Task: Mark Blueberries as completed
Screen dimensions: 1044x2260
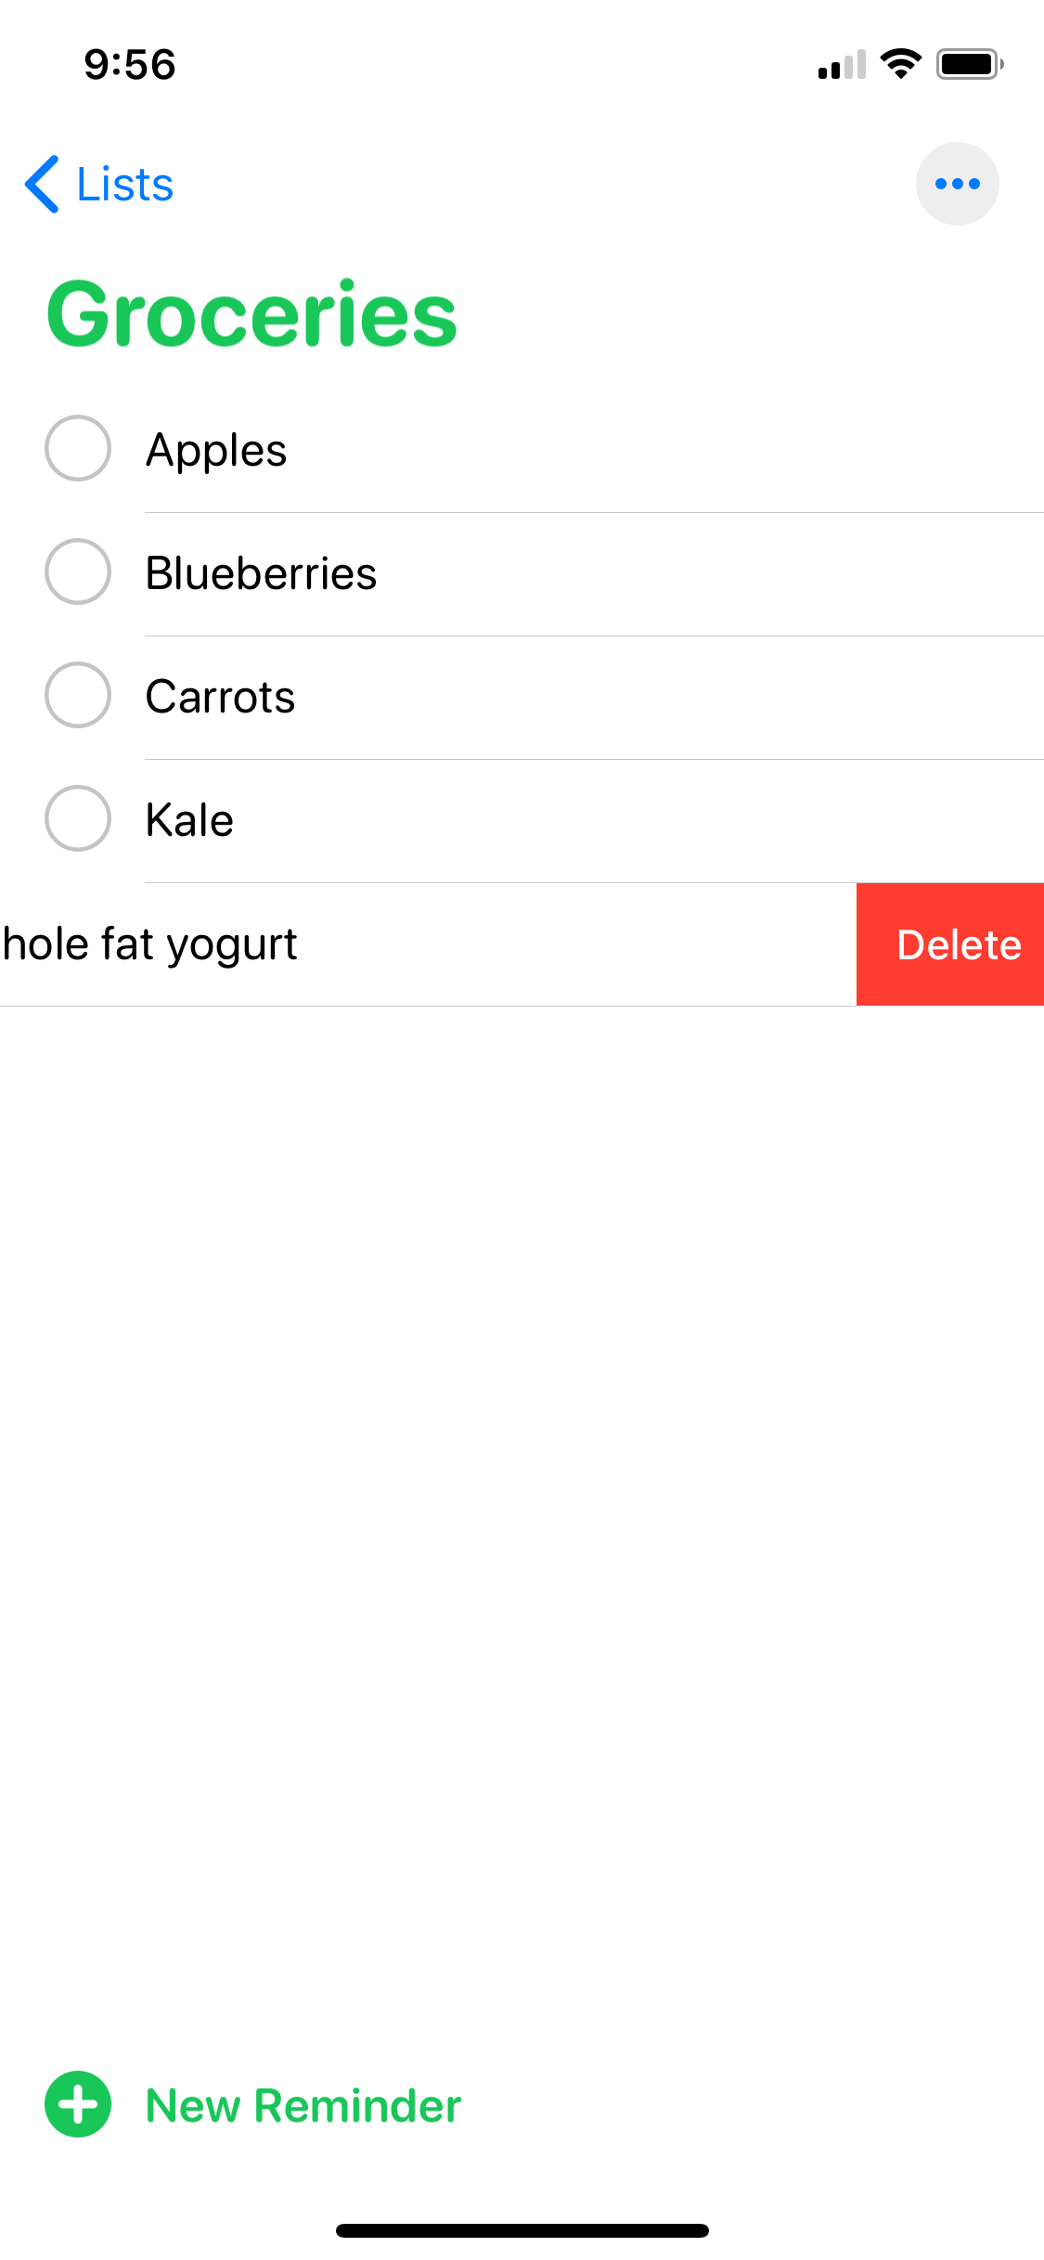Action: click(78, 571)
